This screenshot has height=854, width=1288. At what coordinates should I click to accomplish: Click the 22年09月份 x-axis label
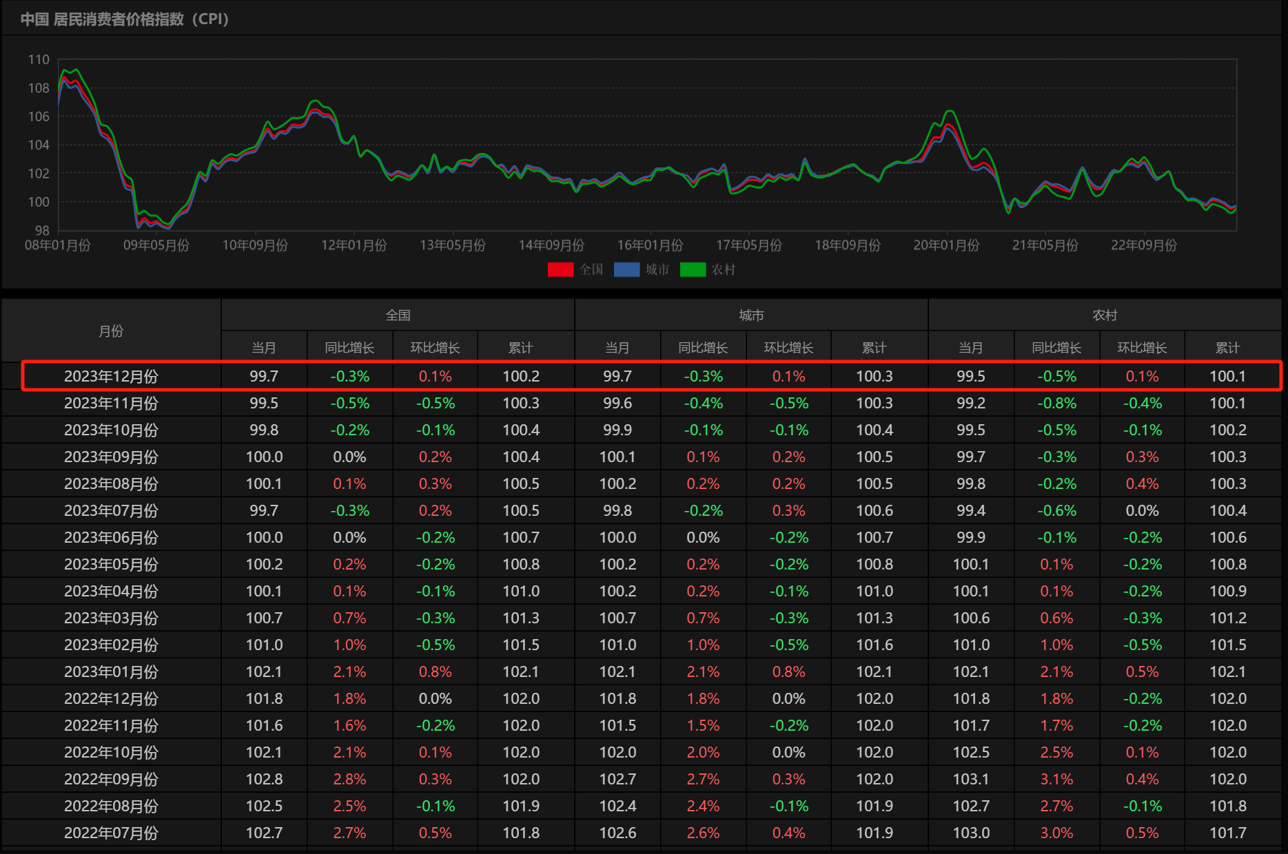click(1143, 245)
